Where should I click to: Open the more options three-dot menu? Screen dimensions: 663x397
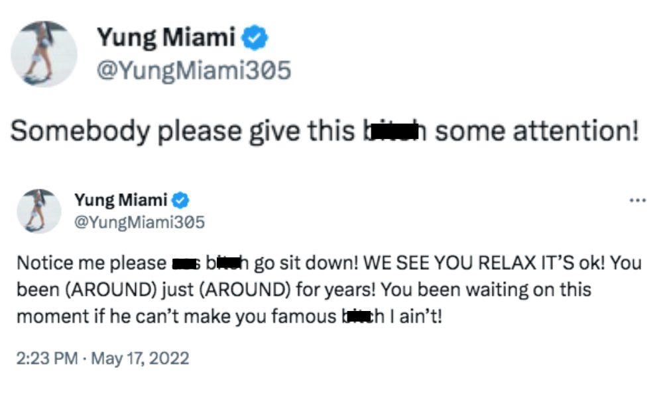636,200
